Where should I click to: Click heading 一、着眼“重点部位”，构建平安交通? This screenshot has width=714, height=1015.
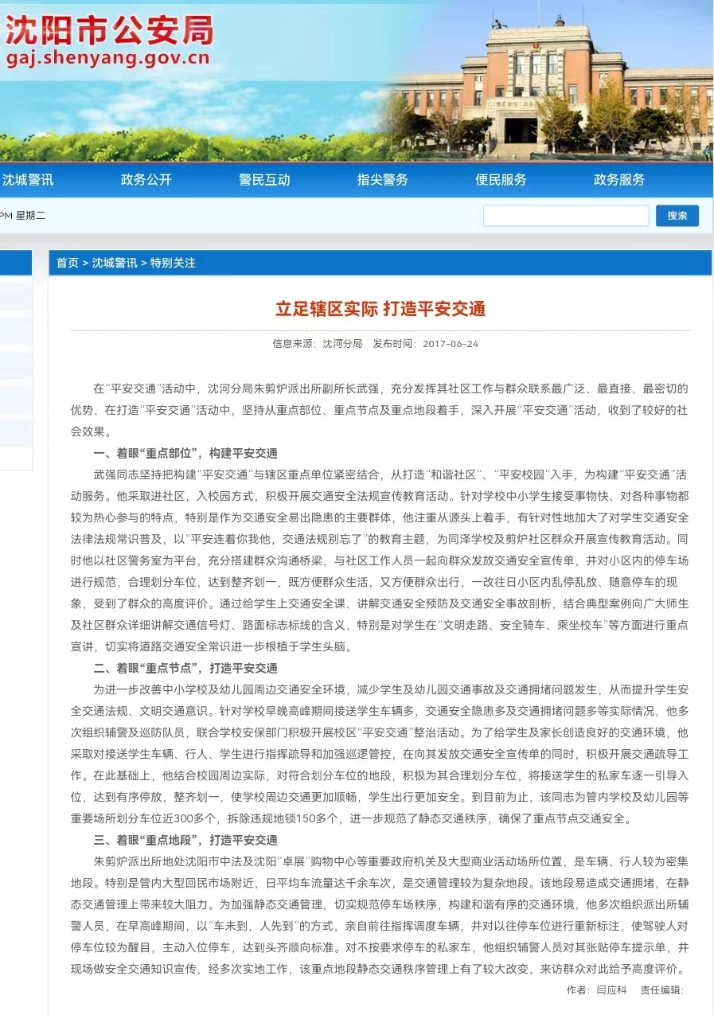tap(185, 453)
